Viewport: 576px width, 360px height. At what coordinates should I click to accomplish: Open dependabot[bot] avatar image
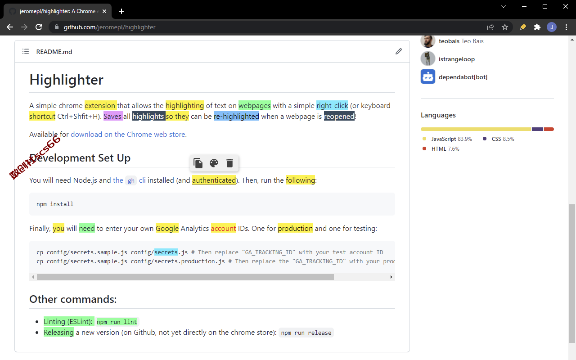pyautogui.click(x=428, y=76)
